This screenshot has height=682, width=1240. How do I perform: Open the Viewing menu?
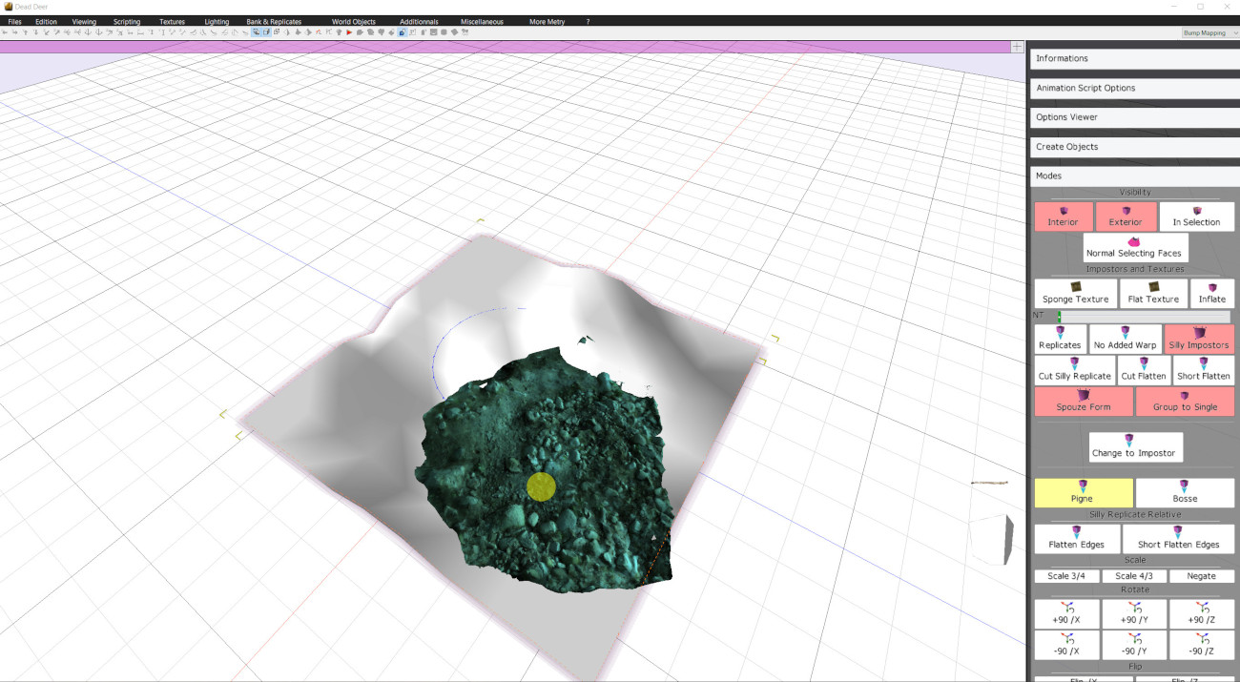[x=84, y=21]
